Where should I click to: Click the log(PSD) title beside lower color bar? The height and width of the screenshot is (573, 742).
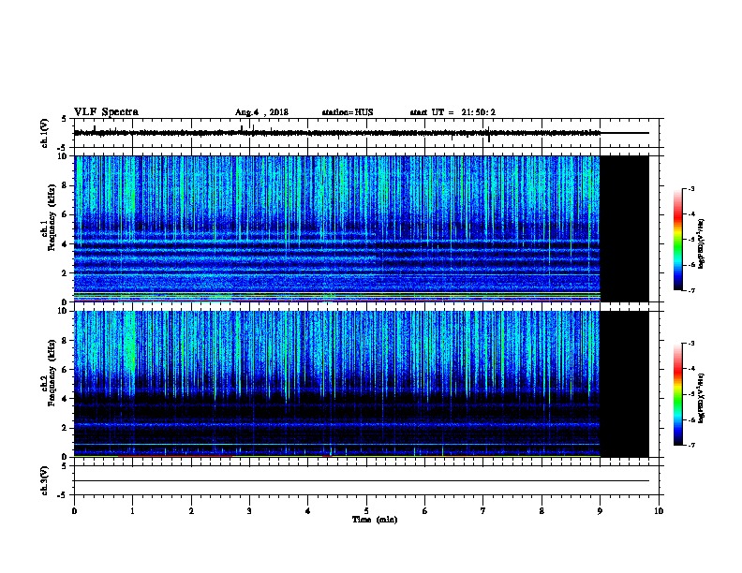coord(702,398)
